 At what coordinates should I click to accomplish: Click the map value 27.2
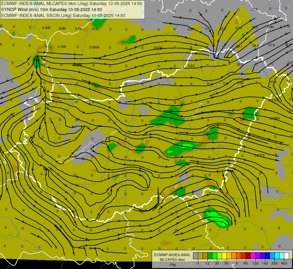[254, 9]
